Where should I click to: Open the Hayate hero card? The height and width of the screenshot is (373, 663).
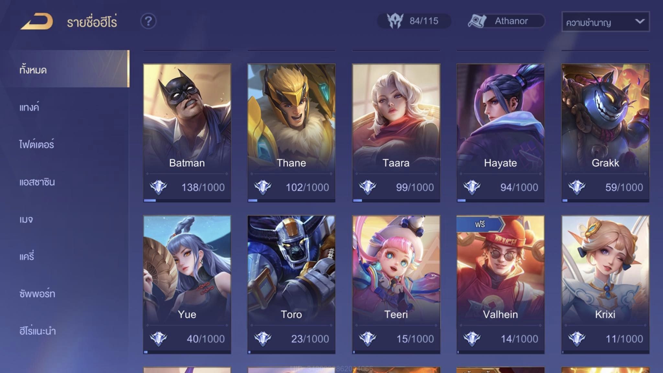pyautogui.click(x=500, y=133)
